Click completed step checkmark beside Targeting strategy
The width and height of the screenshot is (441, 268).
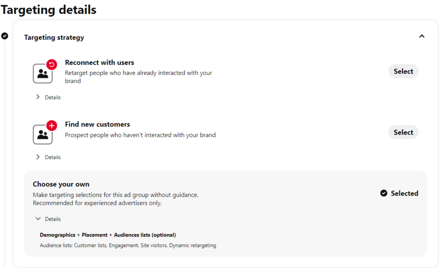pos(5,36)
